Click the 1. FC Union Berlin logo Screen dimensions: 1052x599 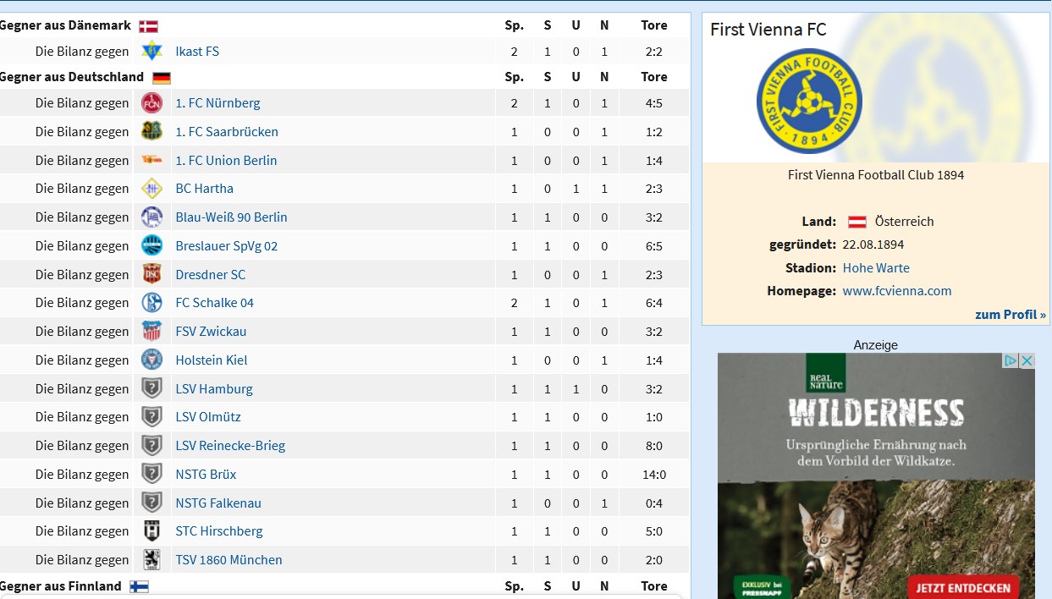151,161
